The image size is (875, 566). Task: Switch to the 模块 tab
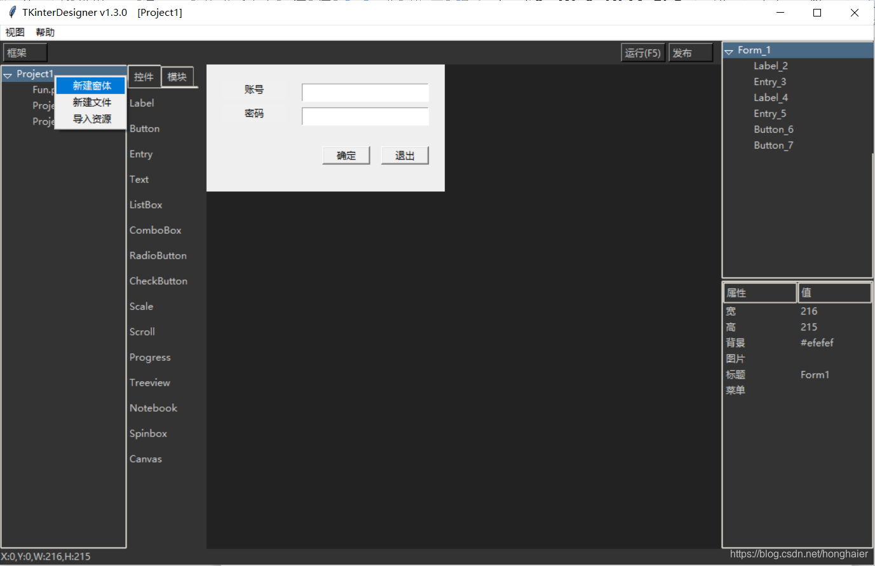[177, 77]
